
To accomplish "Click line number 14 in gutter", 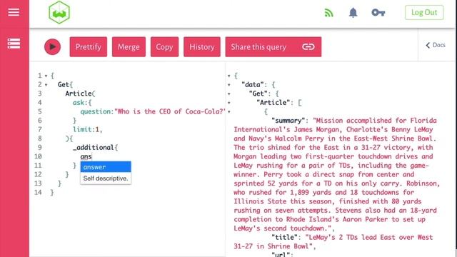I will [38, 192].
